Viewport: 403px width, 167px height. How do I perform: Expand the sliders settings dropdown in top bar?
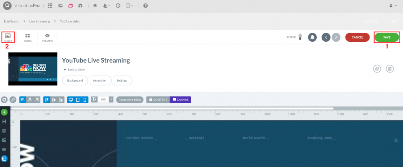pos(129,6)
